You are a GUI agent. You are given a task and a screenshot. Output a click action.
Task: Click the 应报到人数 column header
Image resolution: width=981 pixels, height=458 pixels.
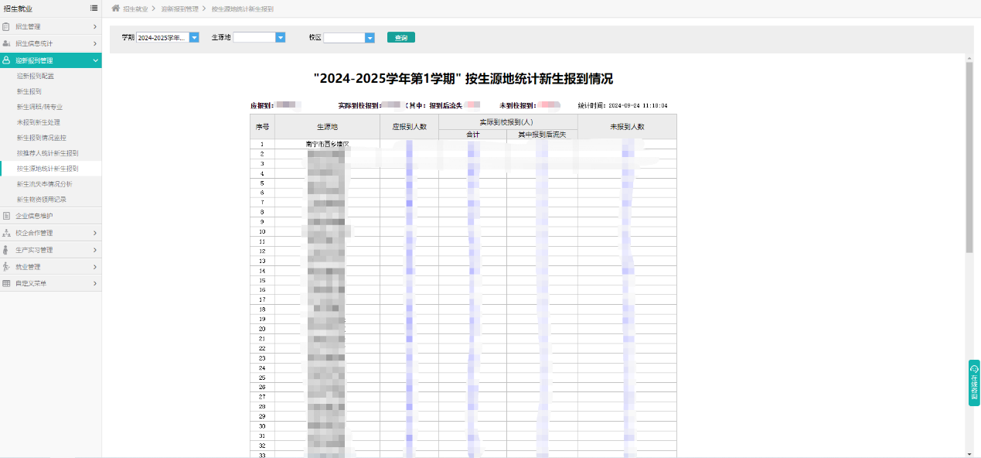(x=409, y=126)
